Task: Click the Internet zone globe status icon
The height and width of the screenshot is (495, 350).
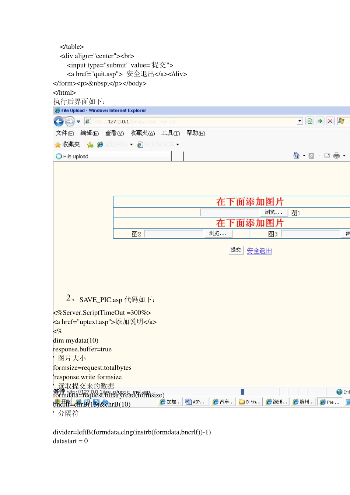Action: 339,392
